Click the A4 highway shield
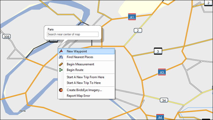Image resolution: width=213 pixels, height=120 pixels. pyautogui.click(x=160, y=117)
